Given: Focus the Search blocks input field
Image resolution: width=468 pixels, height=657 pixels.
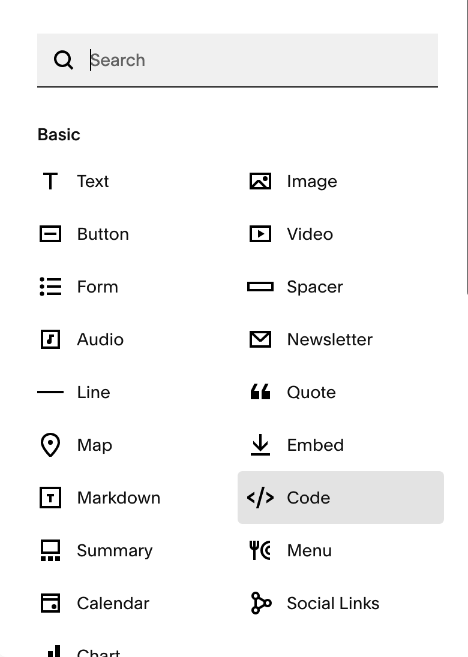Looking at the screenshot, I should 258,60.
